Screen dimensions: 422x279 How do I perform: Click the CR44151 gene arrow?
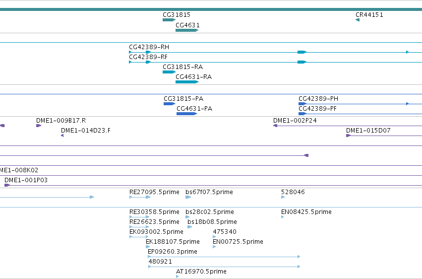pyautogui.click(x=358, y=20)
